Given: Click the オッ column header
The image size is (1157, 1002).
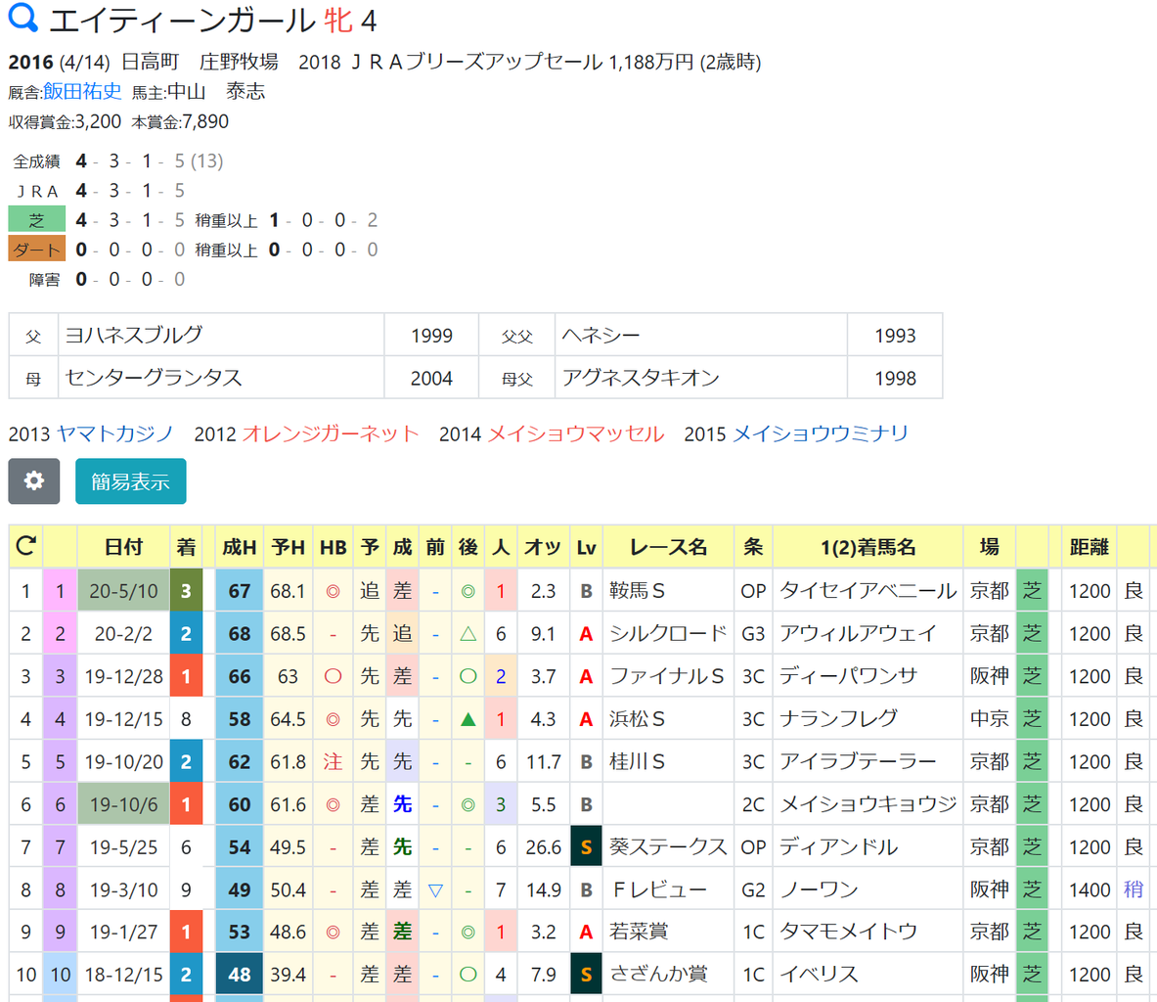Looking at the screenshot, I should pos(543,547).
